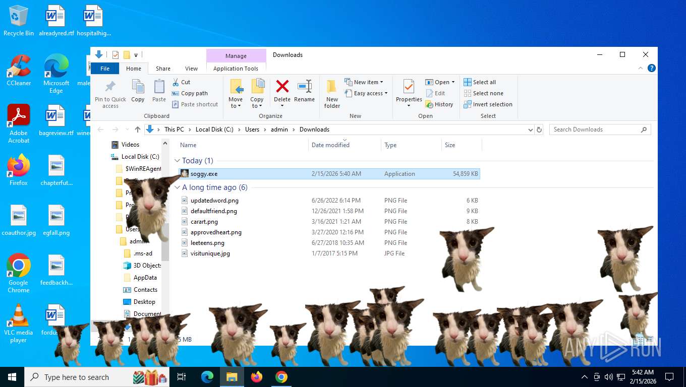Switch to the View ribbon tab

(x=191, y=69)
